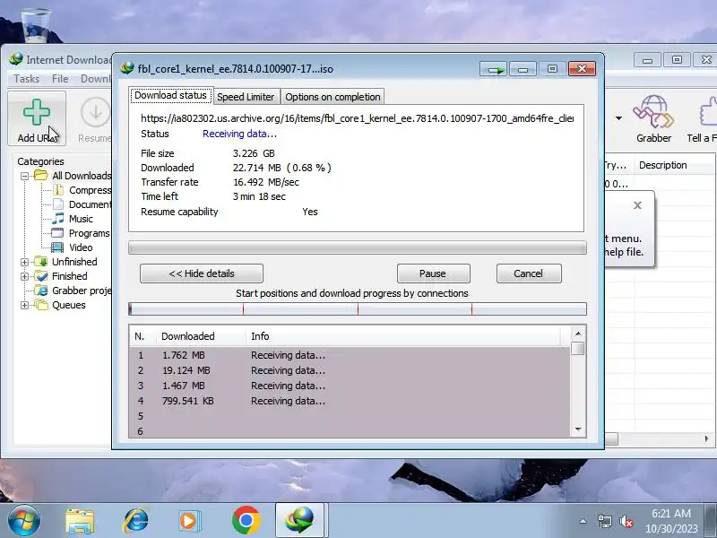
Task: Click the Add URL plus icon
Action: (x=36, y=111)
